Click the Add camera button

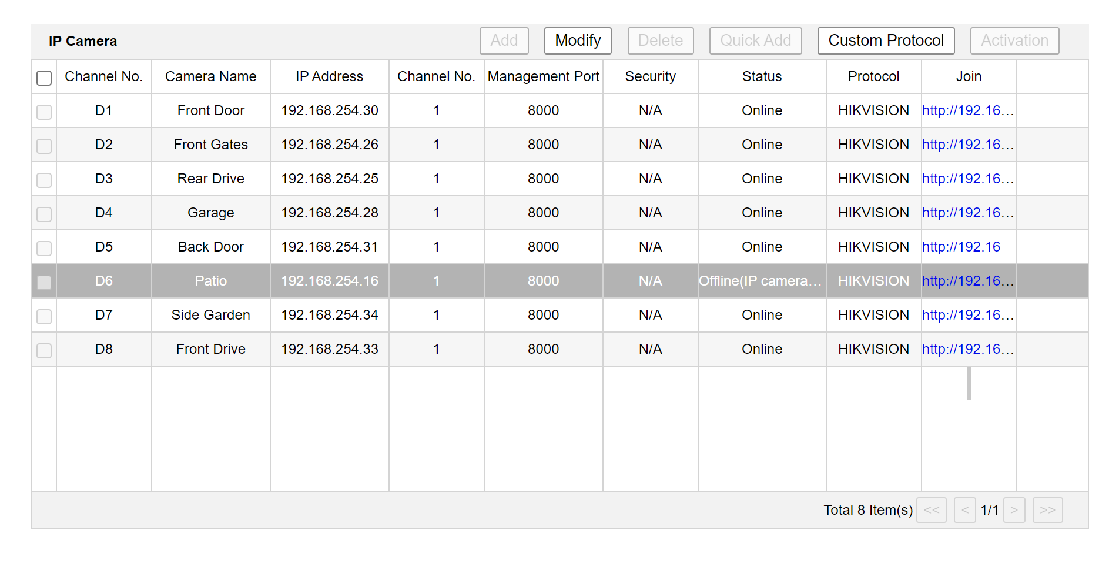(504, 41)
